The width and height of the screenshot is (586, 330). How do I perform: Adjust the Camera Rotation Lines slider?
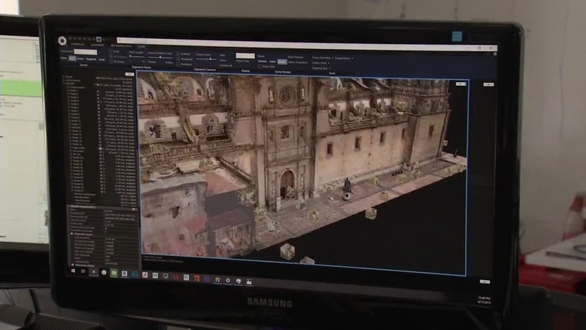click(160, 58)
